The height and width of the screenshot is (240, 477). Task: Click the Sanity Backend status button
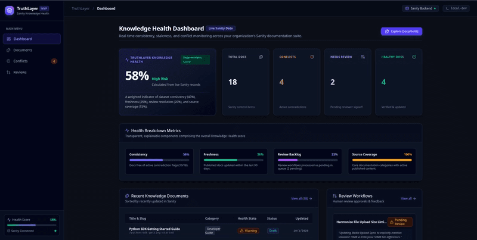point(420,8)
